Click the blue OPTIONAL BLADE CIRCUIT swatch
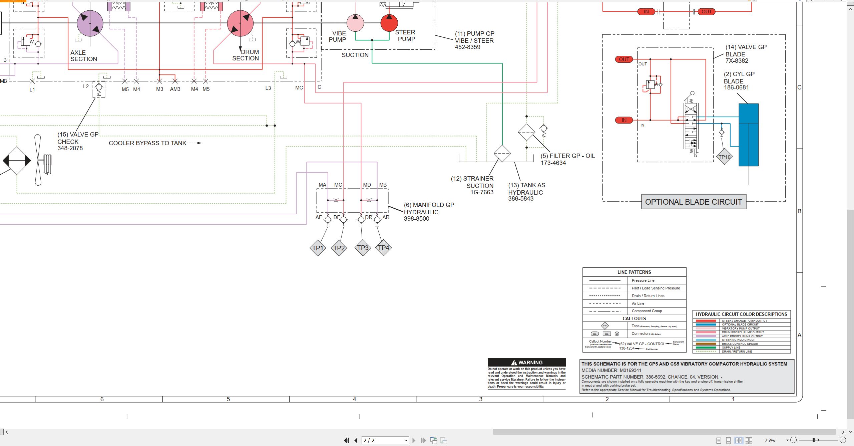Image resolution: width=854 pixels, height=446 pixels. tap(706, 324)
